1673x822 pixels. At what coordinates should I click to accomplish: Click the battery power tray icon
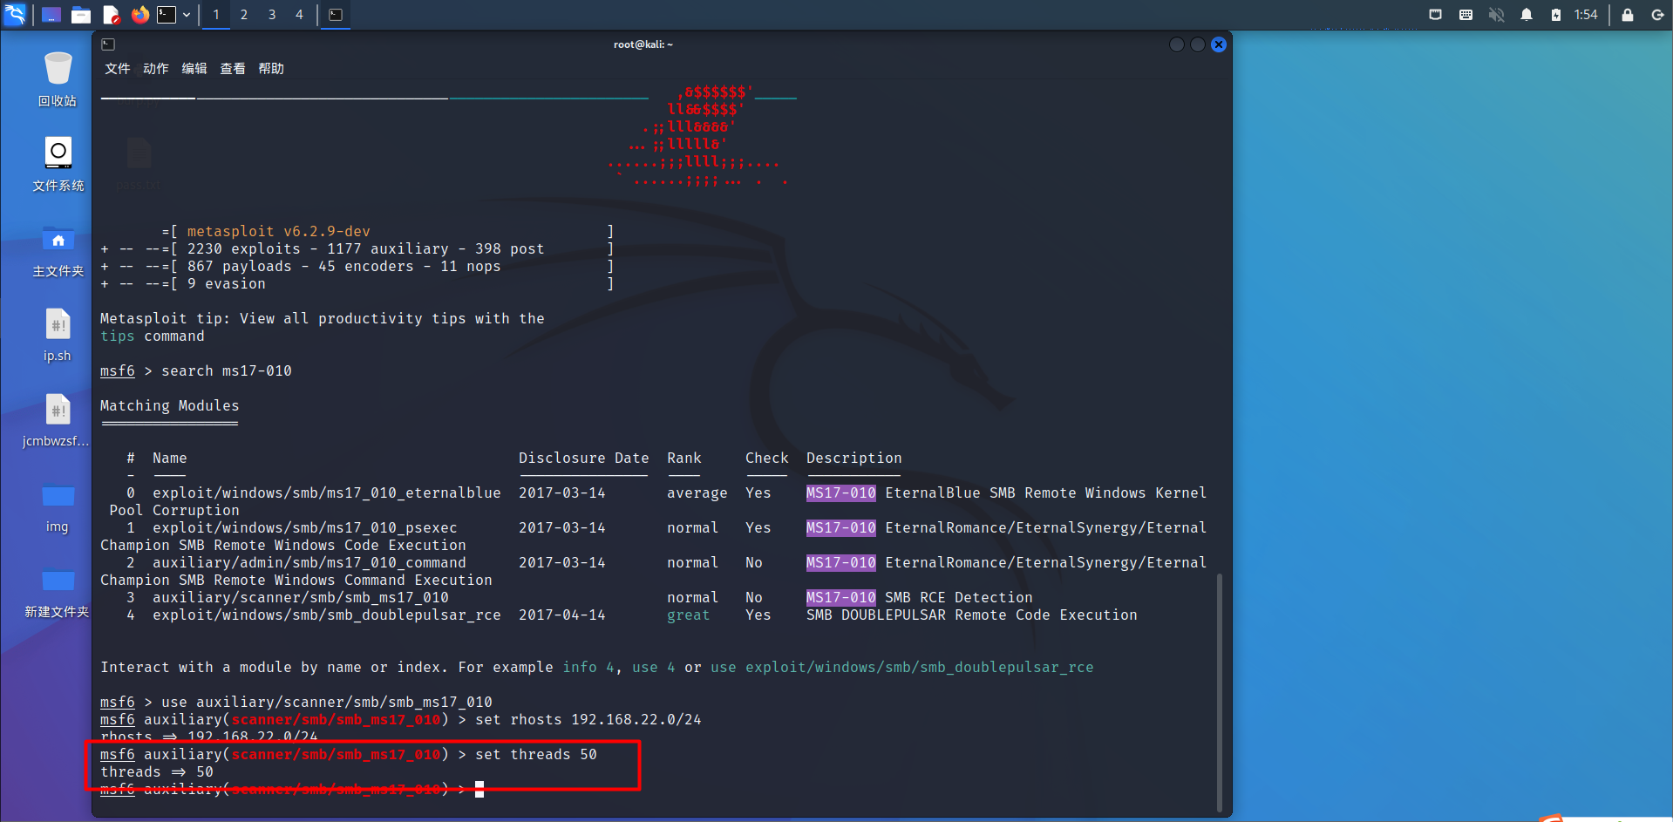(1556, 15)
